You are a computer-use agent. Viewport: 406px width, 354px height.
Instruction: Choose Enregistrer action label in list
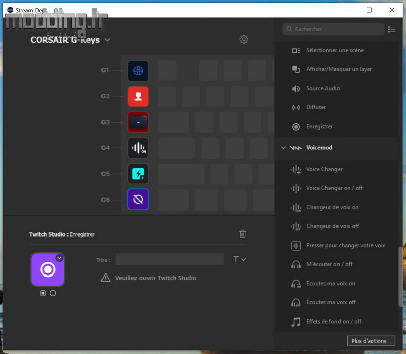point(319,126)
